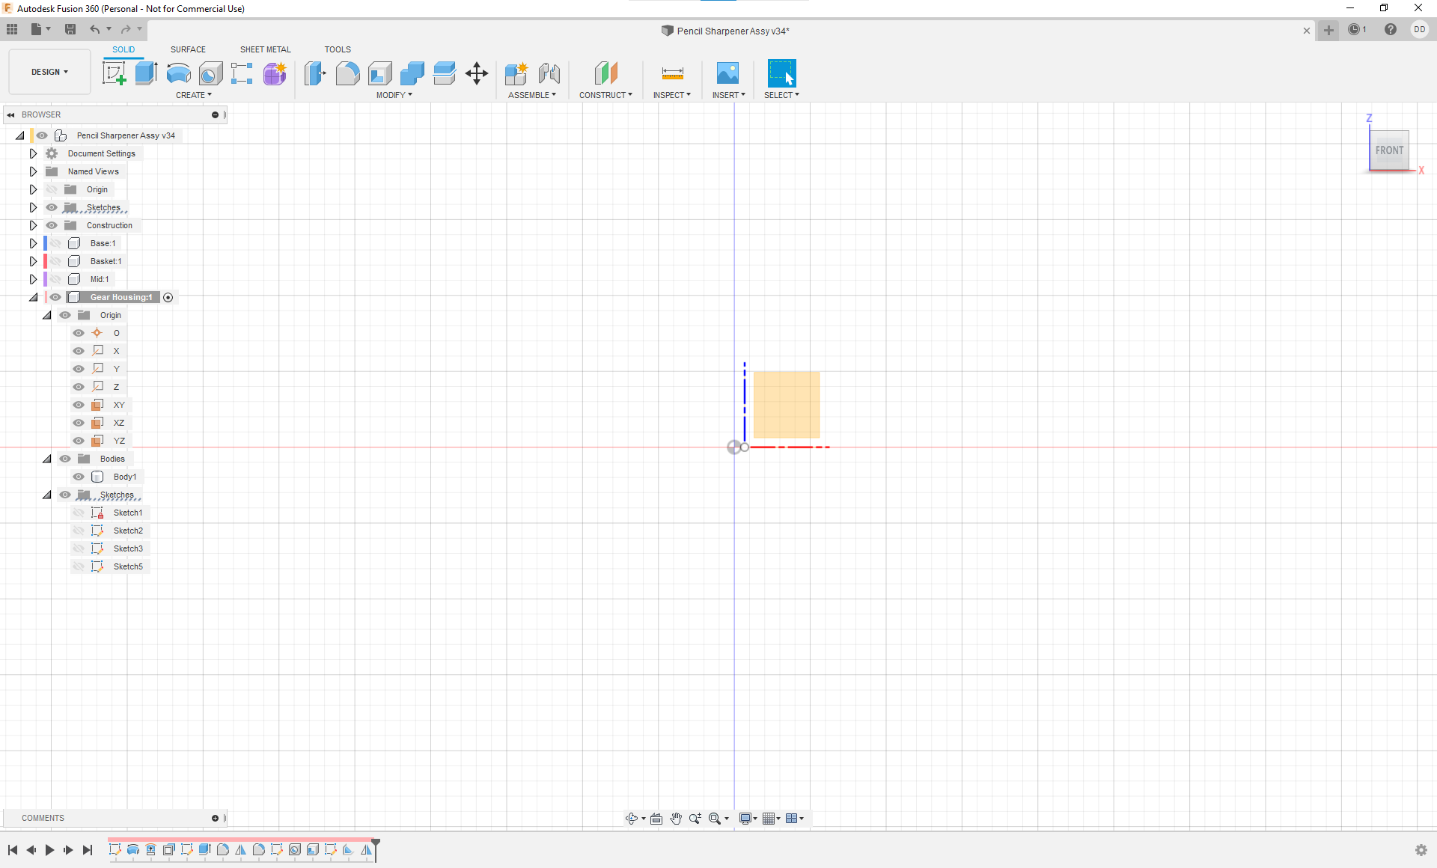Launch the Create Form tool
The height and width of the screenshot is (868, 1437).
[275, 74]
